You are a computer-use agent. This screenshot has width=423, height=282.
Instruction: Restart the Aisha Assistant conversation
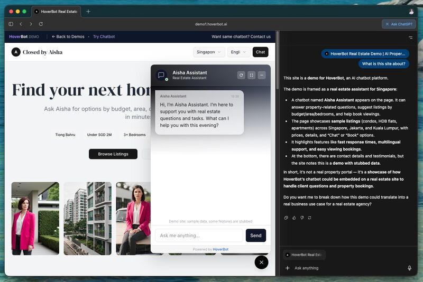241,75
